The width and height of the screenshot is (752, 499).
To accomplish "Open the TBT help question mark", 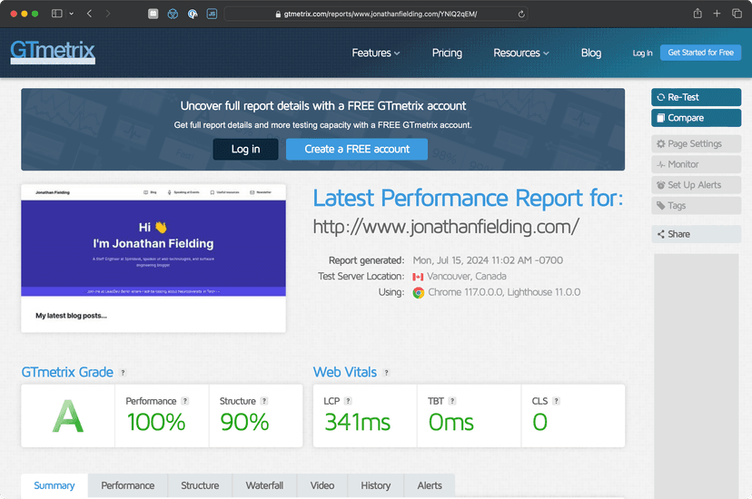I will (452, 401).
